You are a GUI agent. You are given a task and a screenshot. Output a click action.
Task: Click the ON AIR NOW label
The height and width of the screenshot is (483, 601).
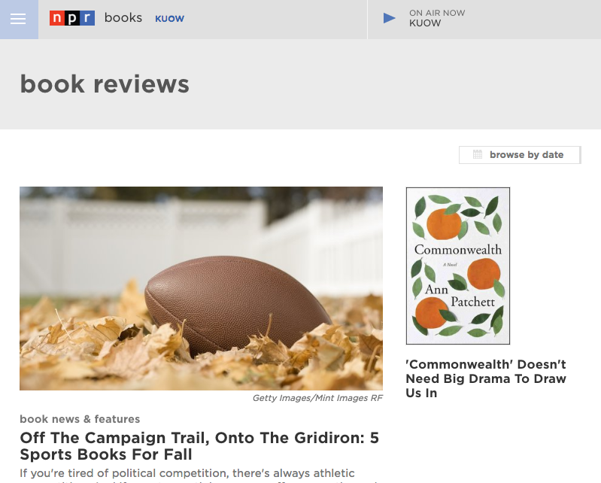click(437, 13)
